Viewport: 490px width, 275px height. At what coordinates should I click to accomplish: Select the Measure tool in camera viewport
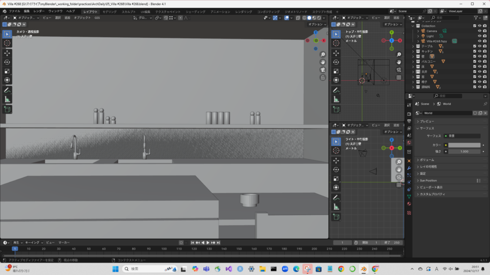point(7,99)
